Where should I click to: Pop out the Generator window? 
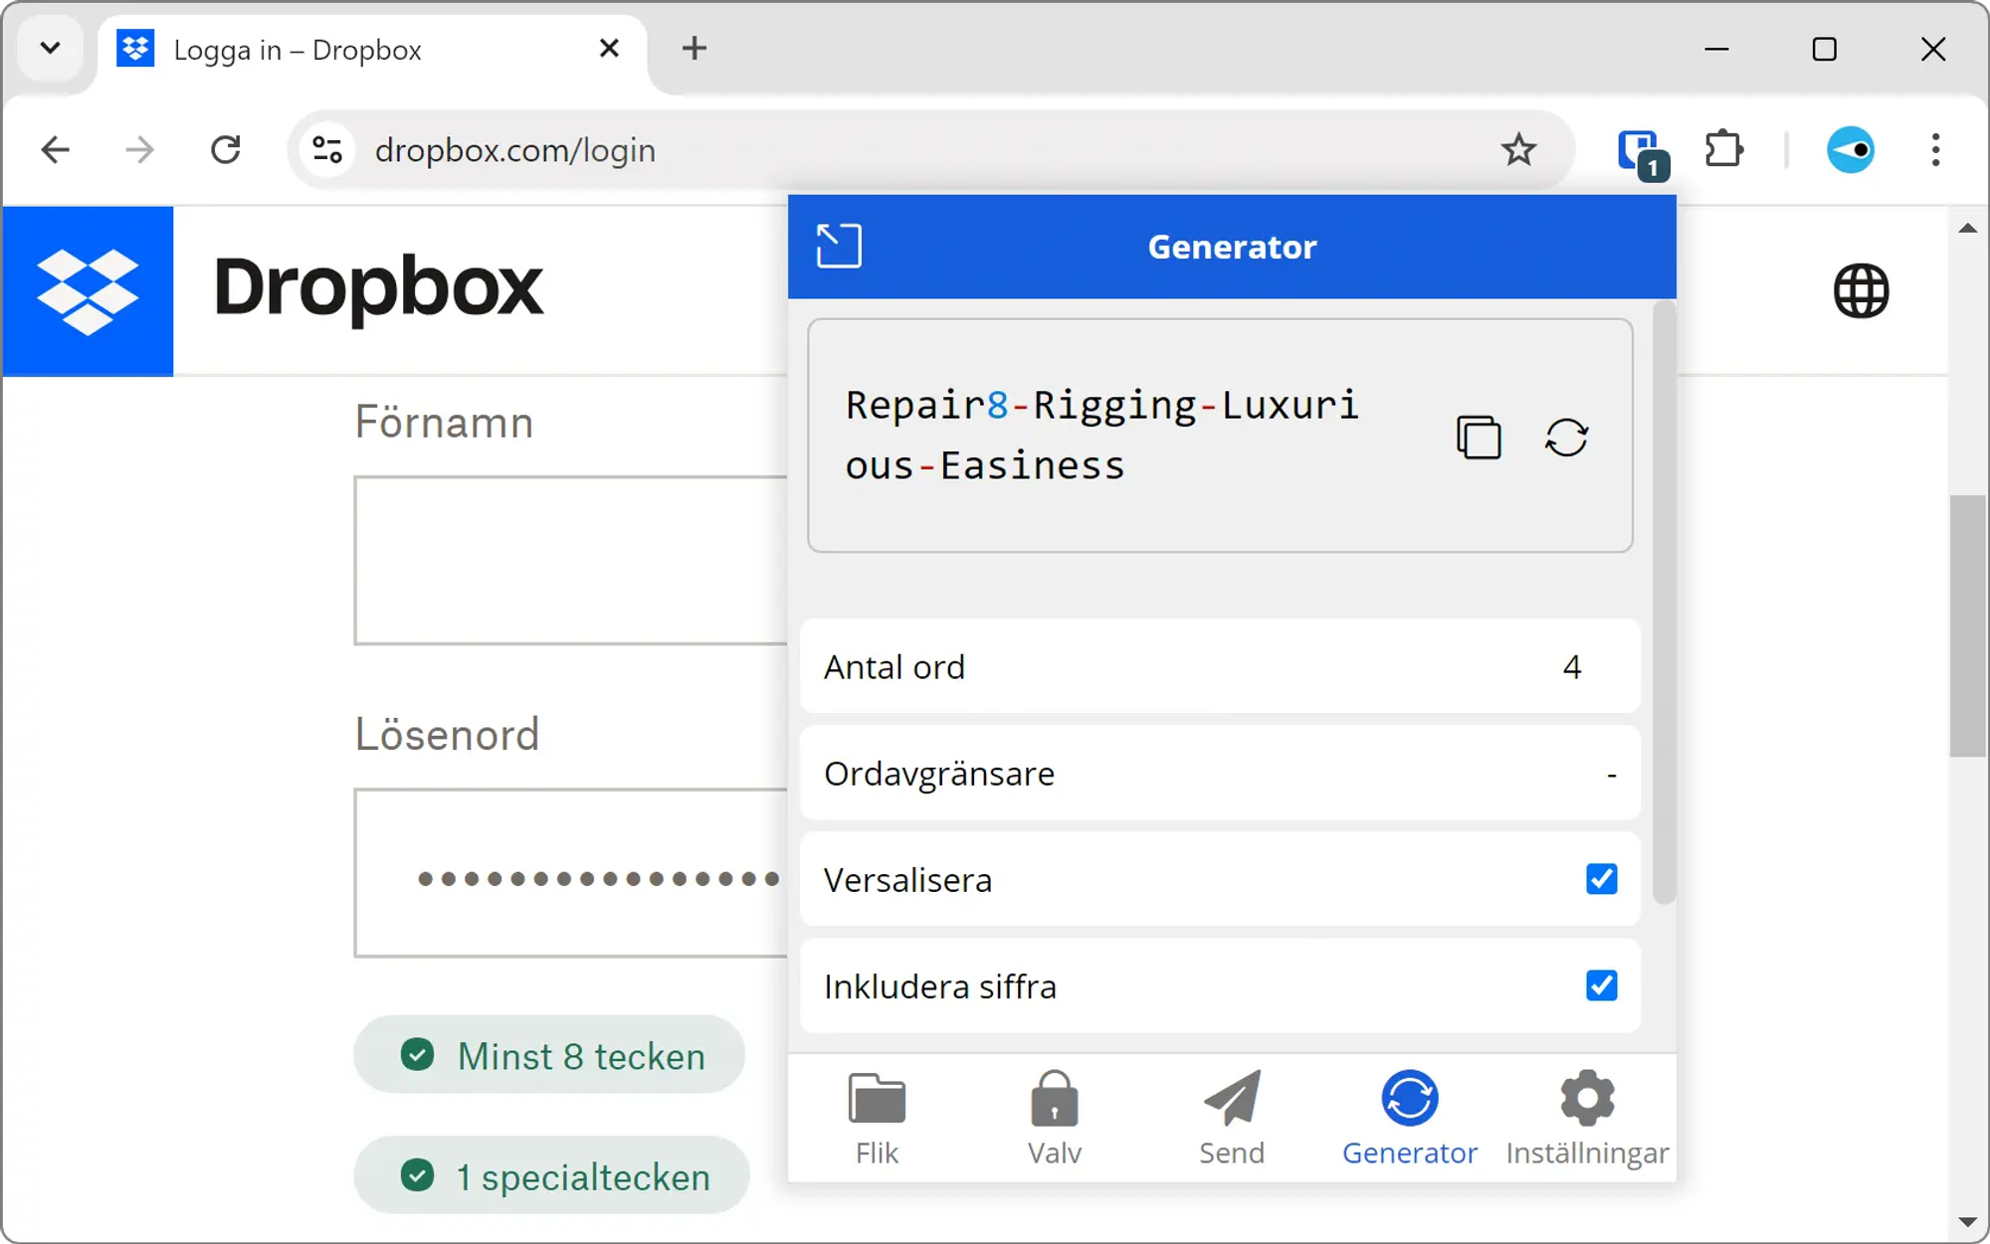click(x=839, y=246)
